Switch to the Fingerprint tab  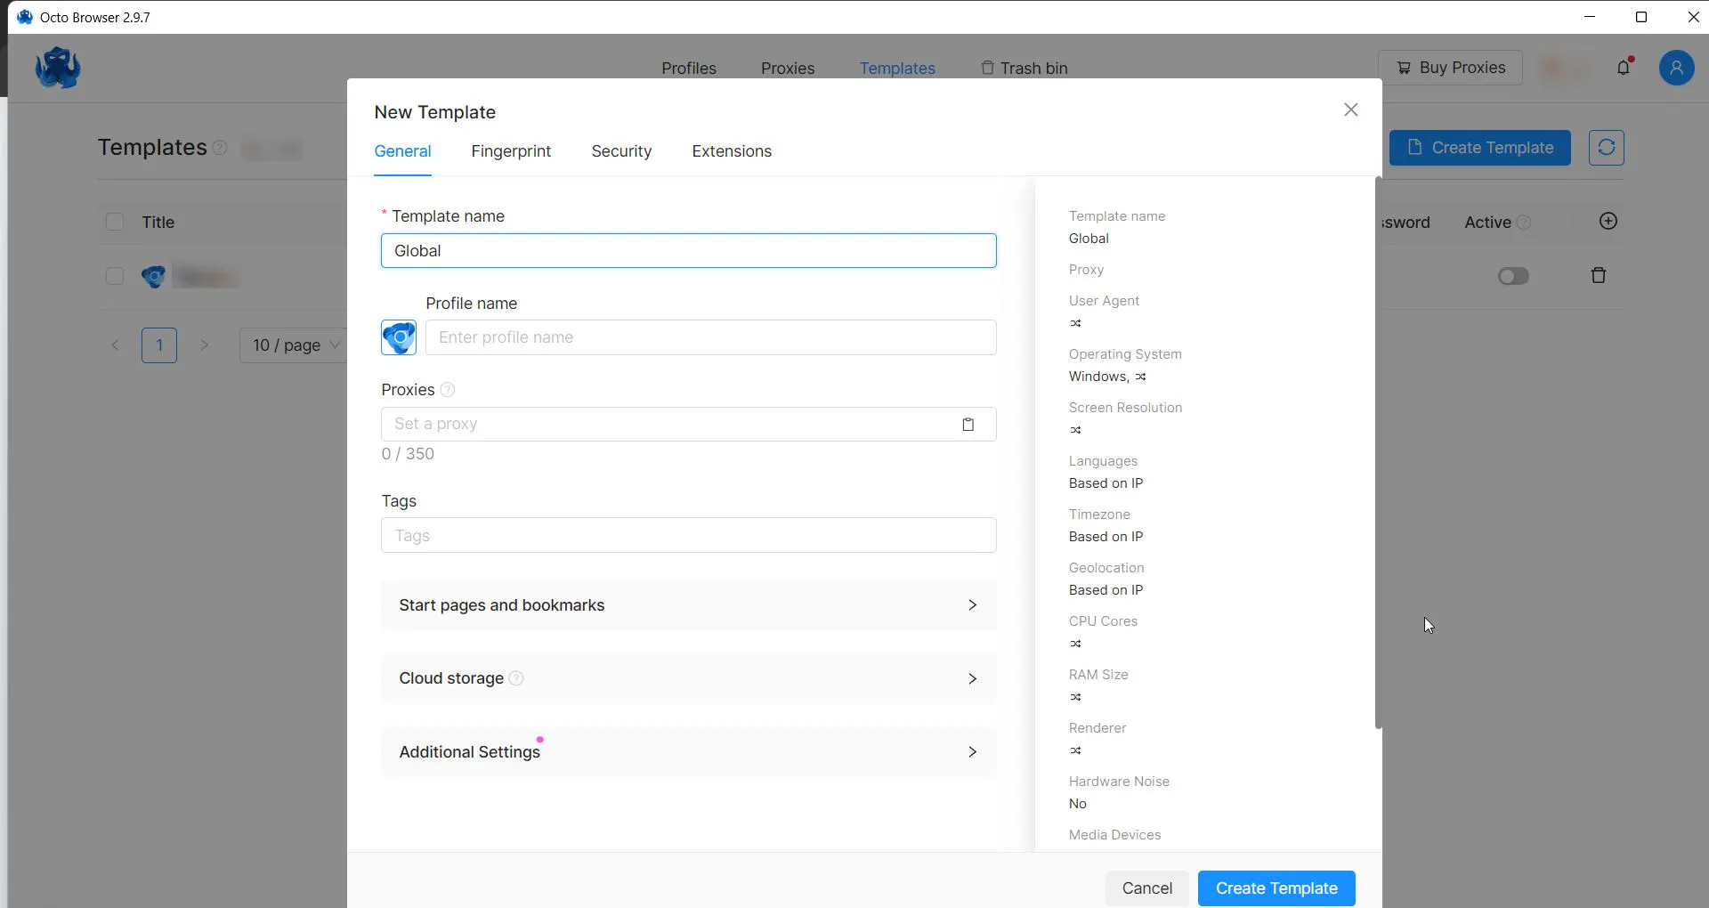pos(511,151)
